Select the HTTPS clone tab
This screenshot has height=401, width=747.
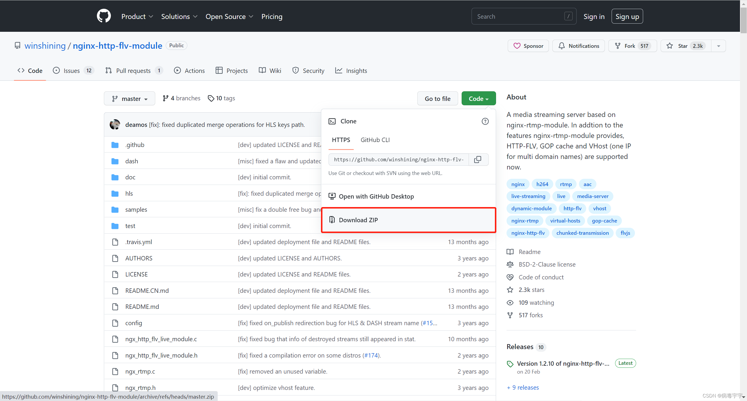[x=341, y=140]
